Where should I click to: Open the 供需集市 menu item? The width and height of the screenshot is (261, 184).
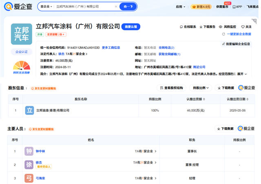pos(222,7)
